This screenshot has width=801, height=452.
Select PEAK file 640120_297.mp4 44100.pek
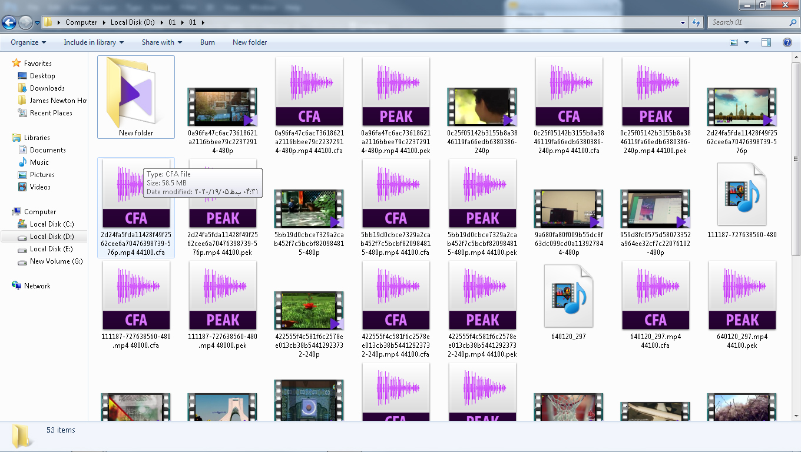tap(742, 295)
